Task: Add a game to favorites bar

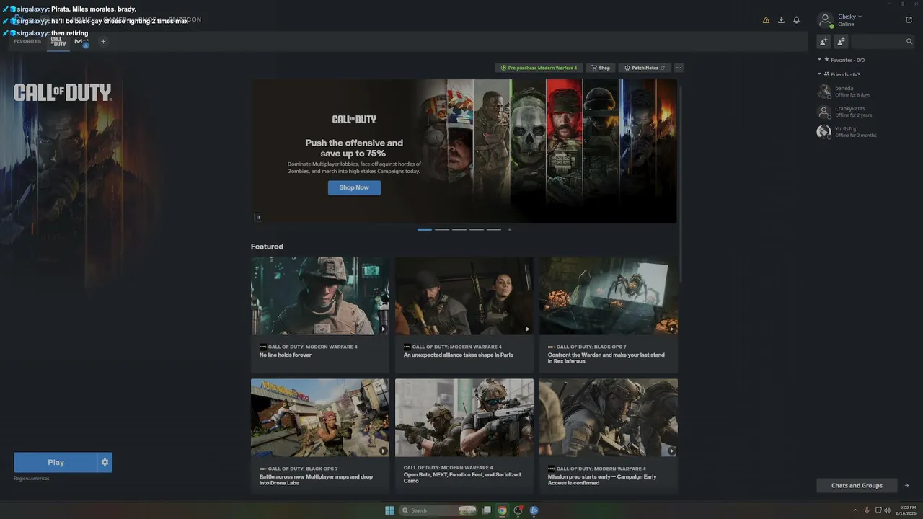Action: tap(103, 42)
